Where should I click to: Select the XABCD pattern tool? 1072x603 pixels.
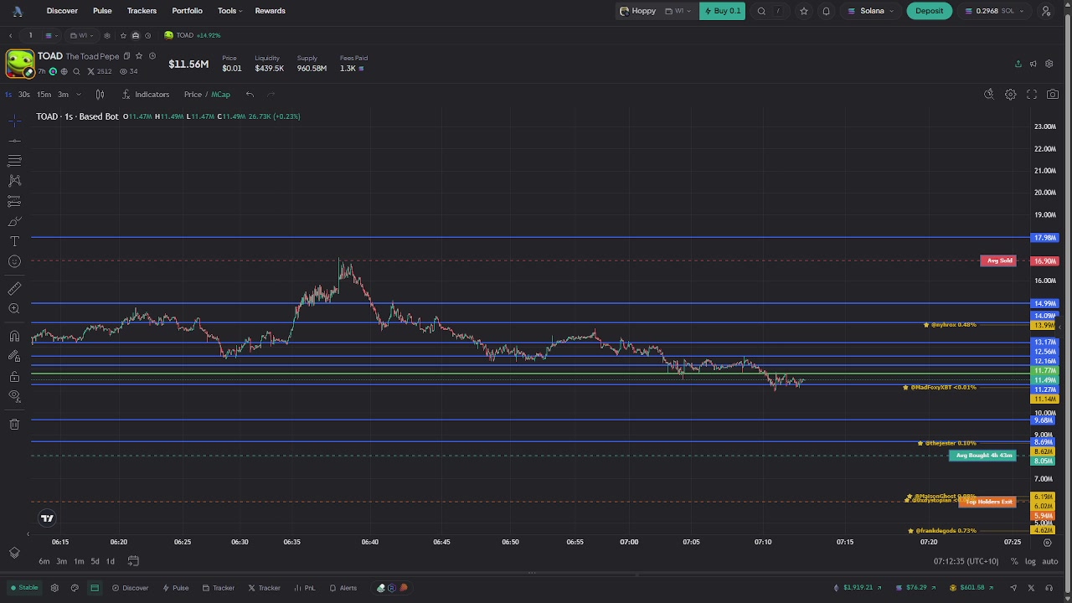(x=14, y=181)
